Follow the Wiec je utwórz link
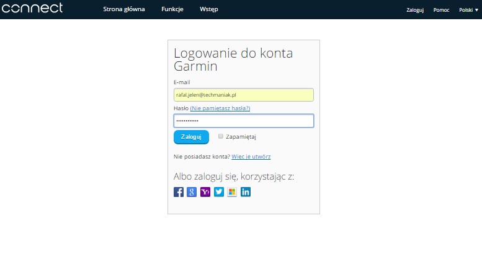The image size is (482, 275). point(251,157)
